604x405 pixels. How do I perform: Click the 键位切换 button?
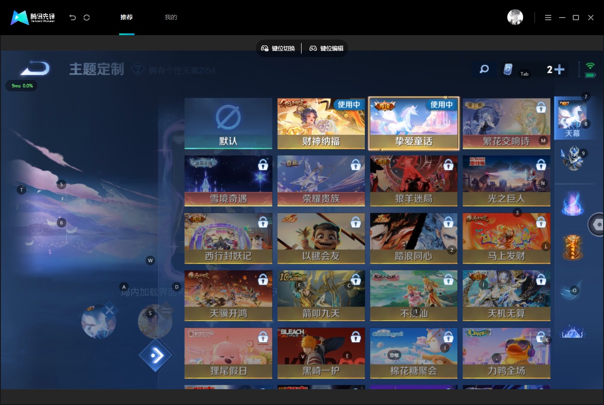pyautogui.click(x=278, y=48)
